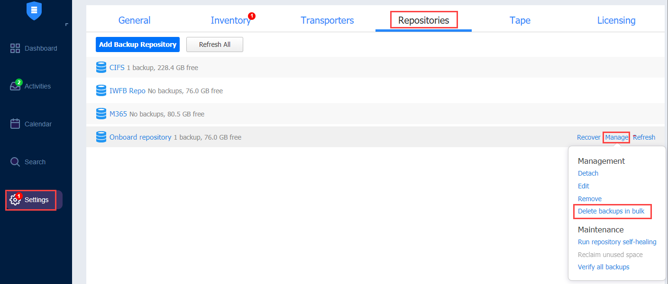Switch to the Inventory tab
This screenshot has width=668, height=284.
click(230, 20)
